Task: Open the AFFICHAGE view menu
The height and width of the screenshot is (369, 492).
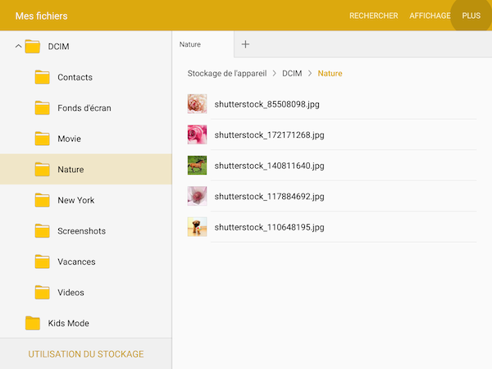Action: 430,16
